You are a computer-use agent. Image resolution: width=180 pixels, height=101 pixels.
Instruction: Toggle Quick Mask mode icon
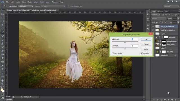[x=3, y=95]
